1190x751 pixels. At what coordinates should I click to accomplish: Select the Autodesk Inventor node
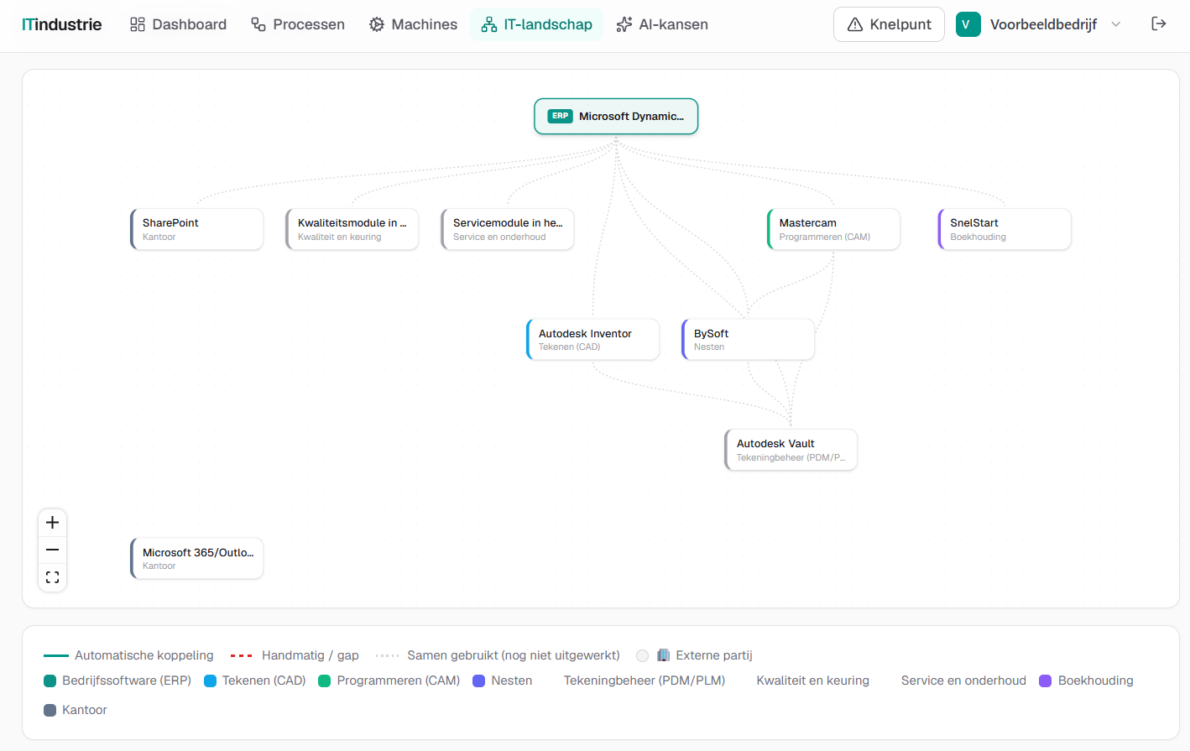click(x=593, y=339)
